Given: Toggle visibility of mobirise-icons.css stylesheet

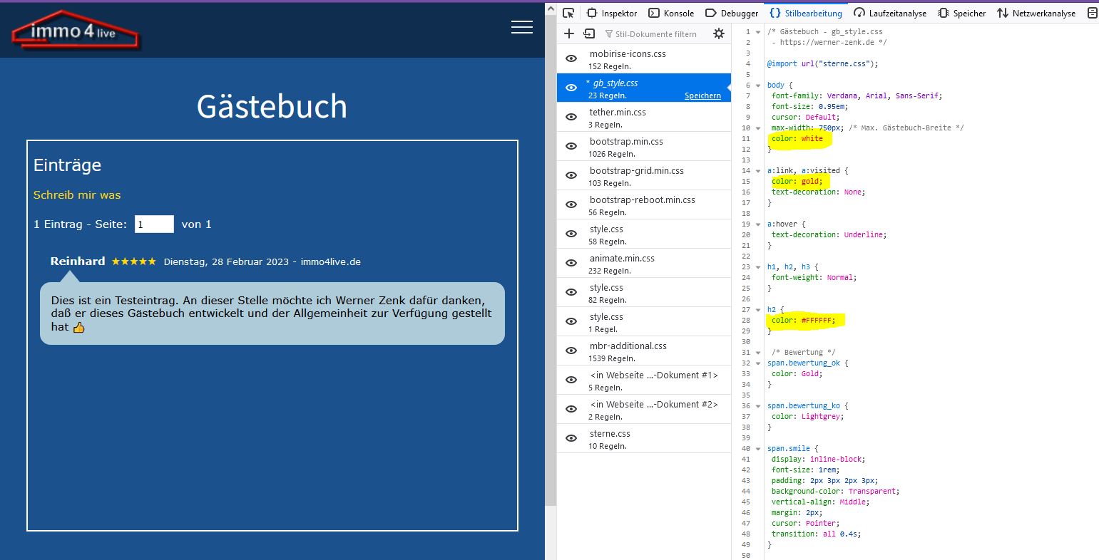Looking at the screenshot, I should pyautogui.click(x=571, y=58).
